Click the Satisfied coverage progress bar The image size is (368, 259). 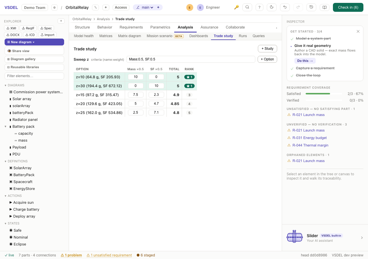pyautogui.click(x=324, y=94)
